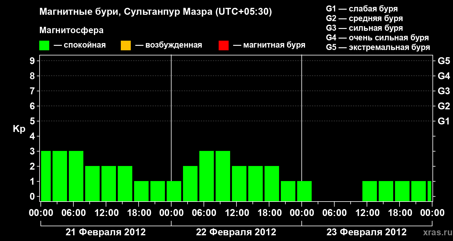The width and height of the screenshot is (453, 241).
Task: Click the '23 Февраля 2012' date label
Action: coord(367,232)
